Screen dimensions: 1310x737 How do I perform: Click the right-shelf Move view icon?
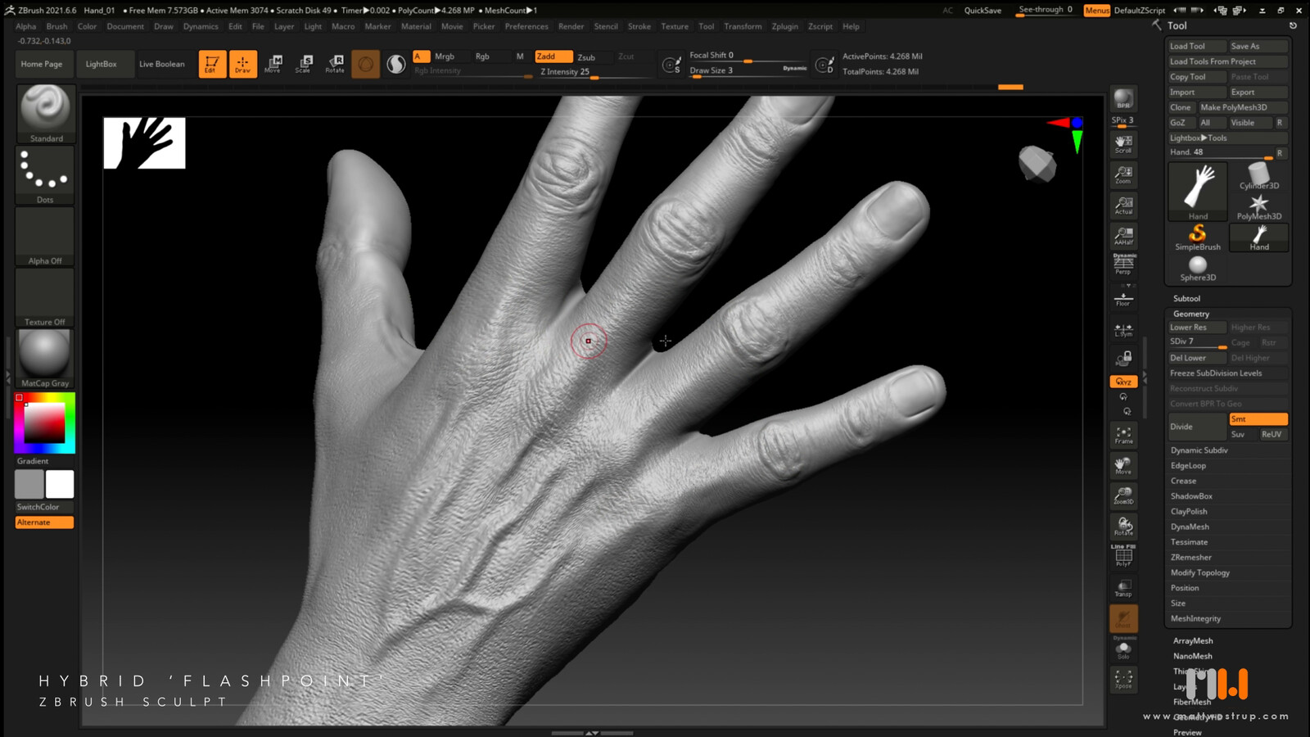[x=1123, y=466]
